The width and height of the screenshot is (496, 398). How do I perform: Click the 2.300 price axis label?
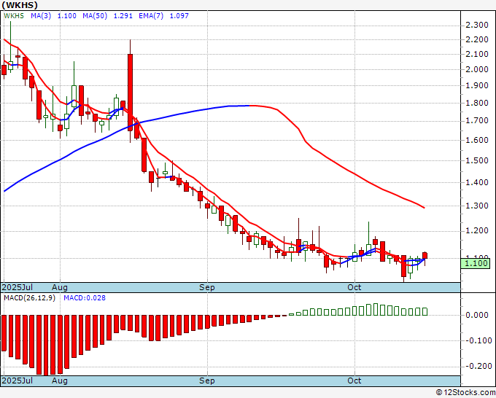(477, 25)
